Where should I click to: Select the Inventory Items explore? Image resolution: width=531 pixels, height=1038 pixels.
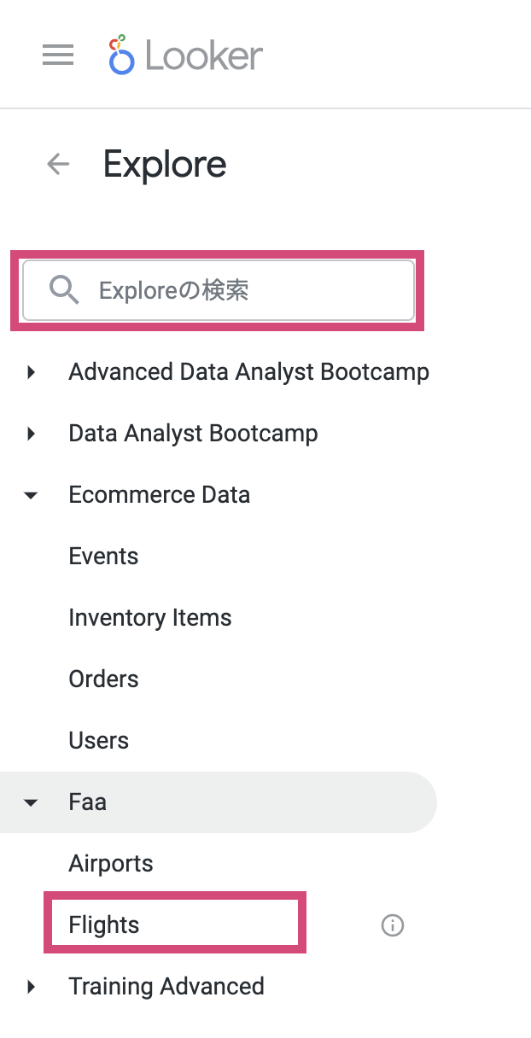click(x=149, y=617)
